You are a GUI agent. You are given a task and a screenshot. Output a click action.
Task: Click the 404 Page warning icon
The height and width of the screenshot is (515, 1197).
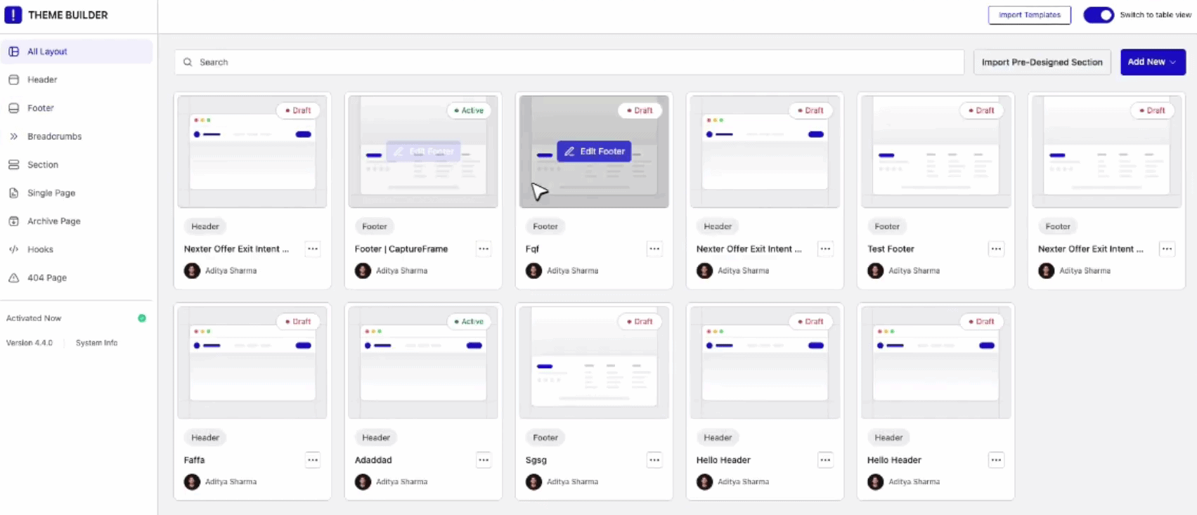click(x=13, y=278)
